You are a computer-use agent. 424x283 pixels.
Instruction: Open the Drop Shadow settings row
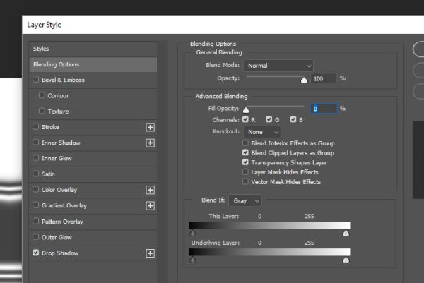click(93, 253)
